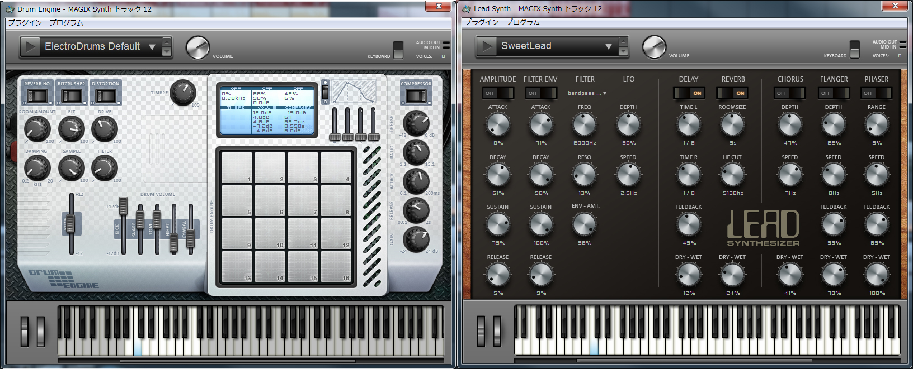Viewport: 913px width, 369px height.
Task: Enable the Flanger effect switch
Action: click(834, 93)
